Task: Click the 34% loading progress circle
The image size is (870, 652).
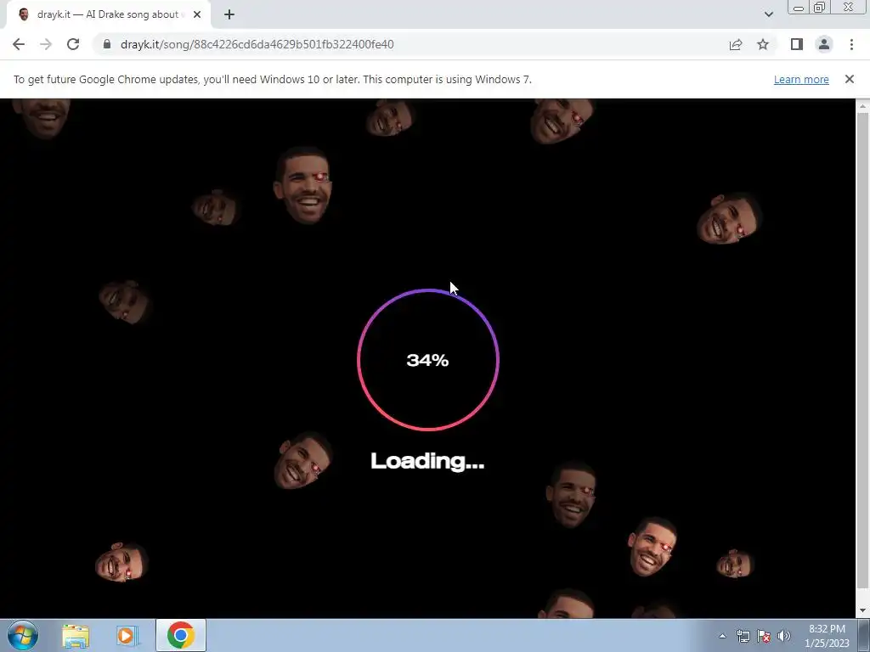Action: tap(428, 360)
